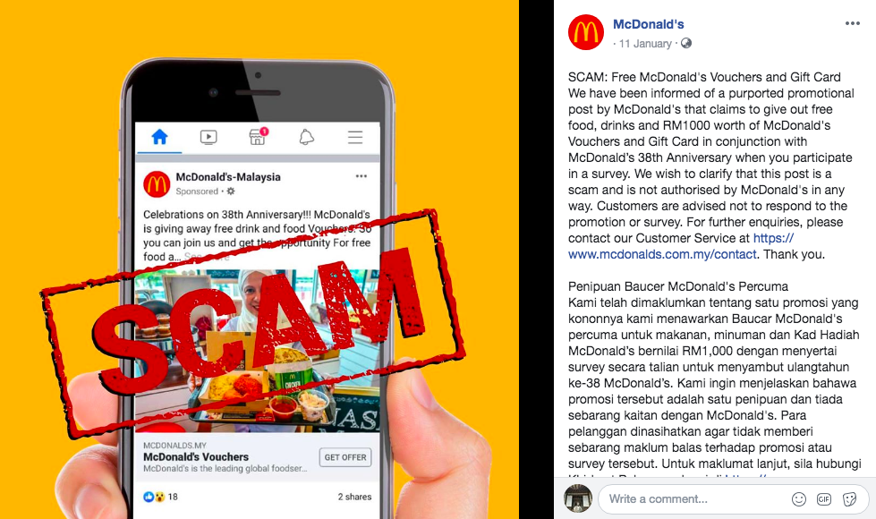Click the 2 shares link

point(354,497)
